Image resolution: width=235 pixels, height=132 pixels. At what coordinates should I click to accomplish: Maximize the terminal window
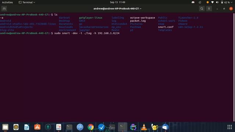[224, 9]
